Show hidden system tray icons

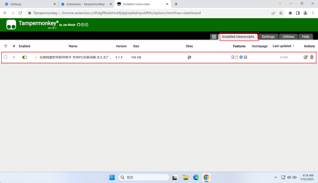click(x=276, y=177)
